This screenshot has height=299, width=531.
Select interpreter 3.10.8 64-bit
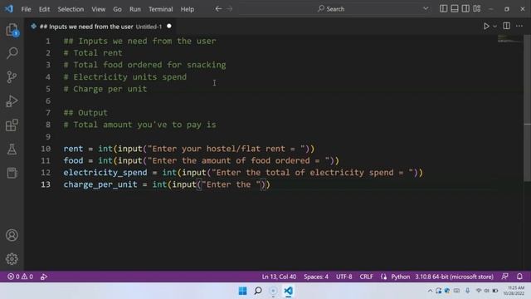point(454,277)
